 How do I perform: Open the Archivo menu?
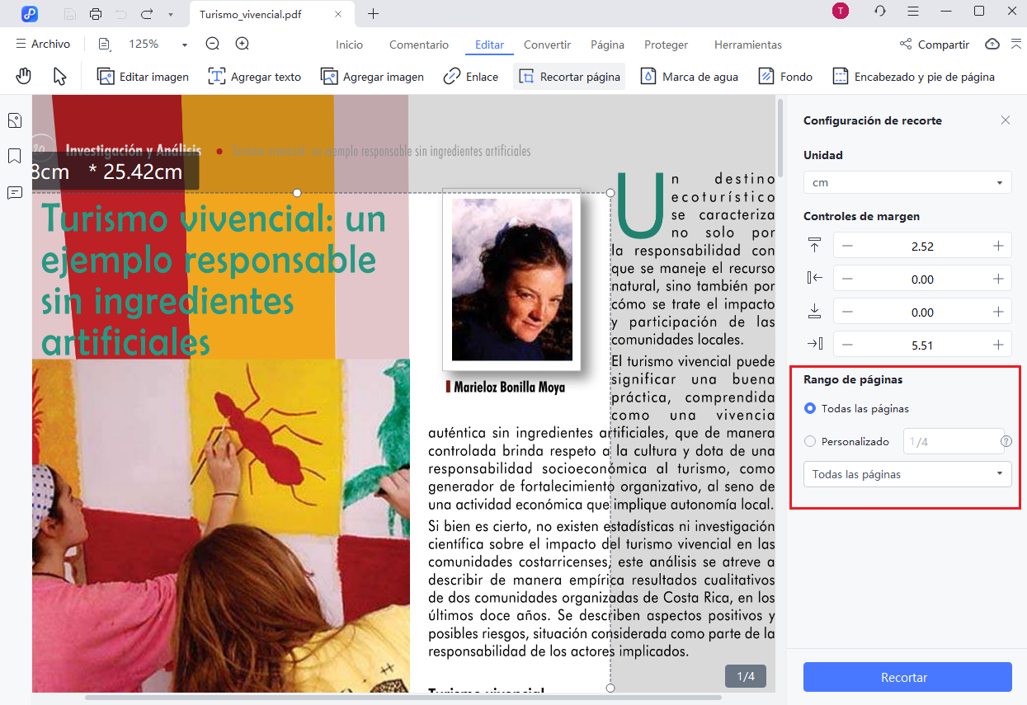click(x=43, y=44)
